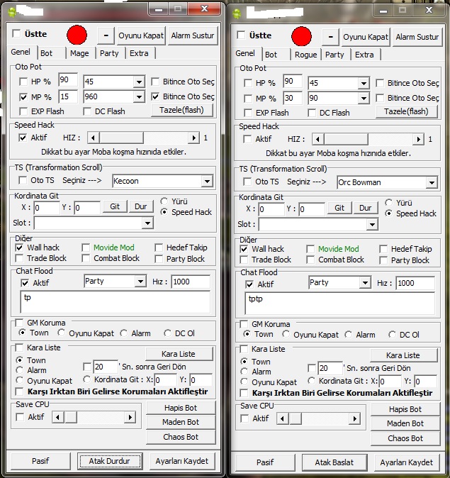Click left arrow of right window HIZ slider
Image resolution: width=450 pixels, height=478 pixels.
[317, 139]
